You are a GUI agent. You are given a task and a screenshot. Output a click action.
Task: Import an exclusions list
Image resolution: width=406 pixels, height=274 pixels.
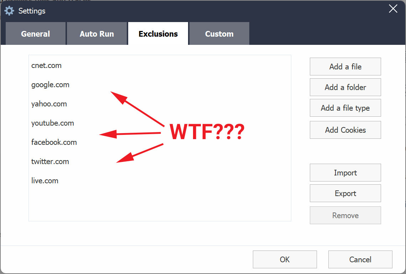345,173
